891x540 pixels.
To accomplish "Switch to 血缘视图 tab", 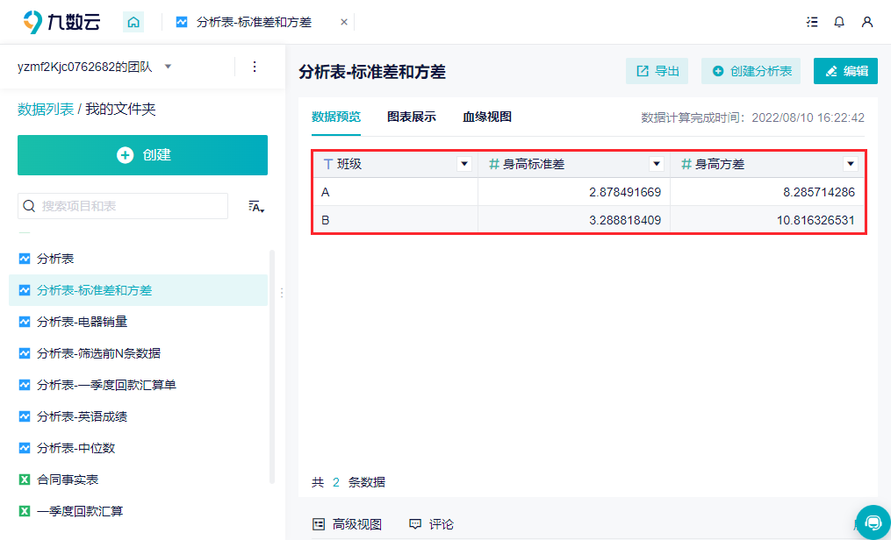I will click(x=487, y=117).
